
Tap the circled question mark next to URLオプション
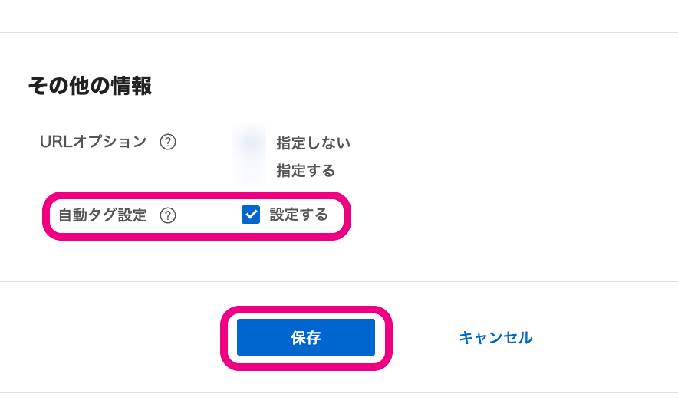(x=168, y=142)
